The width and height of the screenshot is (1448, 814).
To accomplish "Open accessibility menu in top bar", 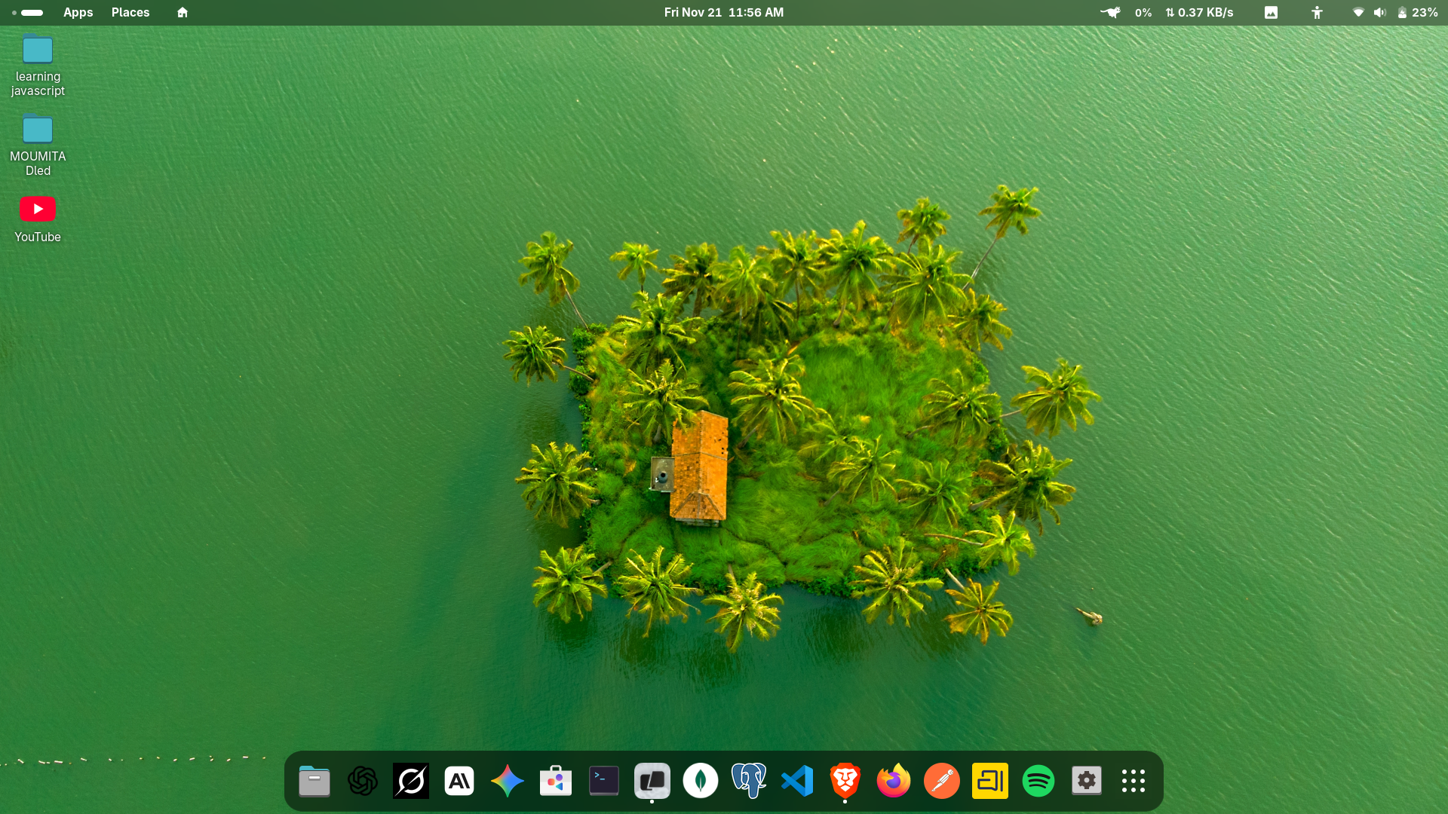I will pos(1317,12).
